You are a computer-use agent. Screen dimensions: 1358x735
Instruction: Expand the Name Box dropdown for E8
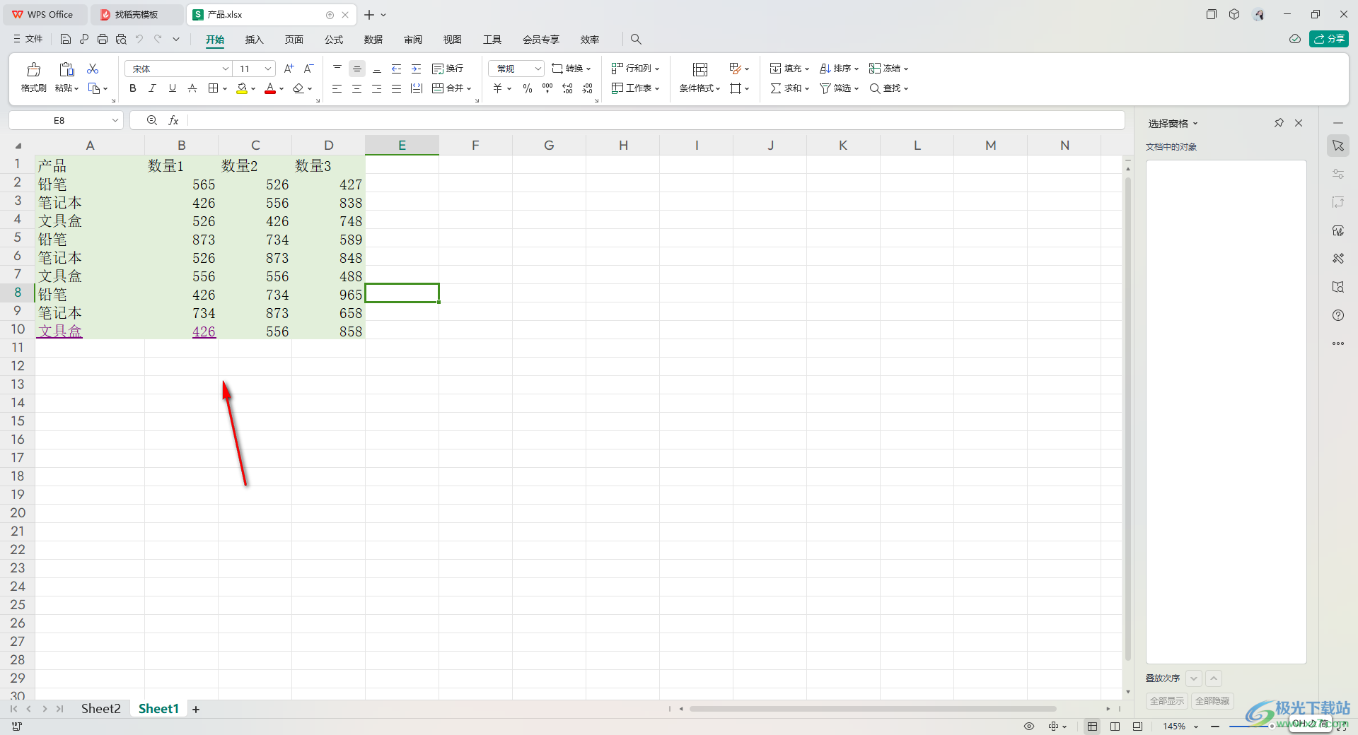pyautogui.click(x=115, y=120)
